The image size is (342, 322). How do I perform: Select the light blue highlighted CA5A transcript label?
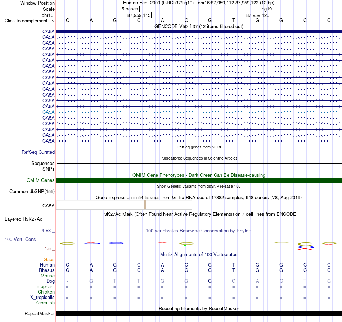coord(49,112)
